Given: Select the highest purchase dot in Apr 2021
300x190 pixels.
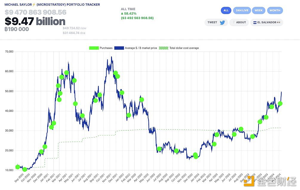Looking at the screenshot, I should [66, 73].
